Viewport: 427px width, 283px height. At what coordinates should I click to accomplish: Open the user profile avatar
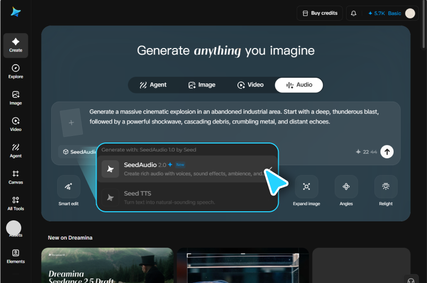410,13
